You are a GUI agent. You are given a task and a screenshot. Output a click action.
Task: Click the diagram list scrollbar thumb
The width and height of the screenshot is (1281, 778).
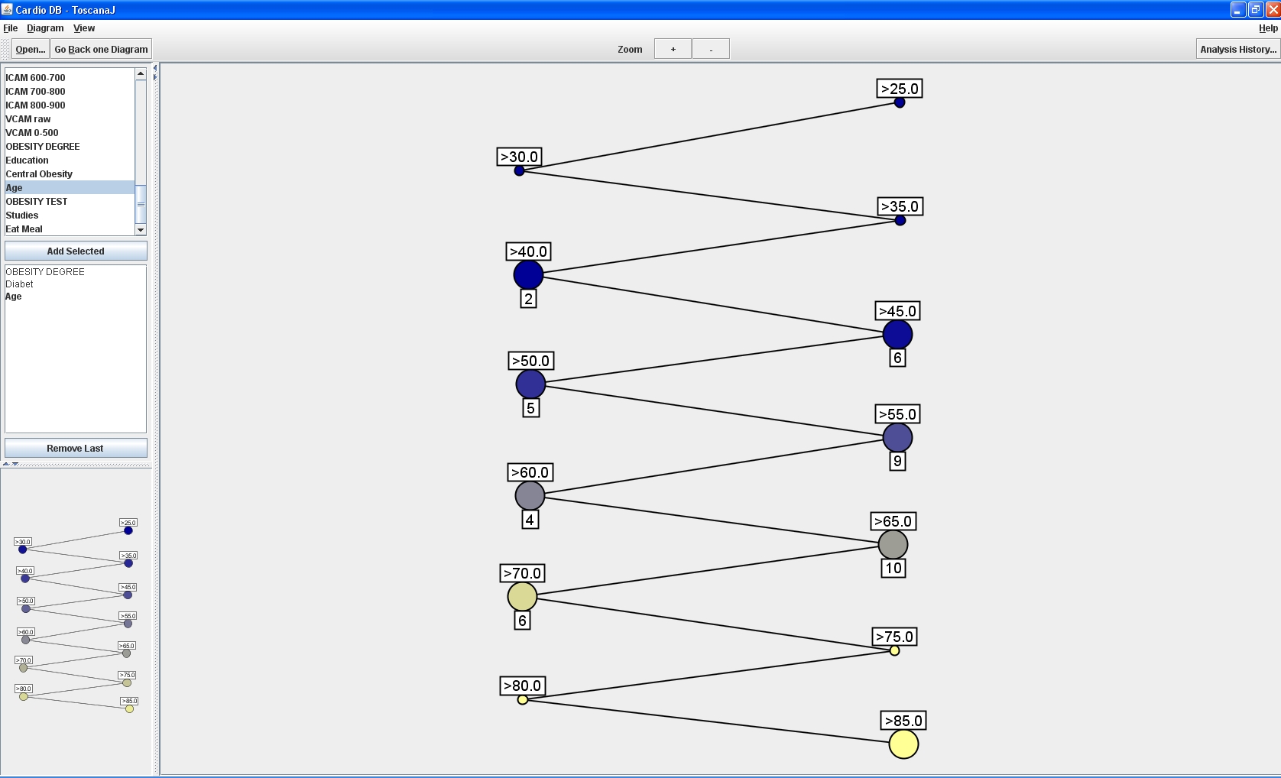[x=141, y=204]
